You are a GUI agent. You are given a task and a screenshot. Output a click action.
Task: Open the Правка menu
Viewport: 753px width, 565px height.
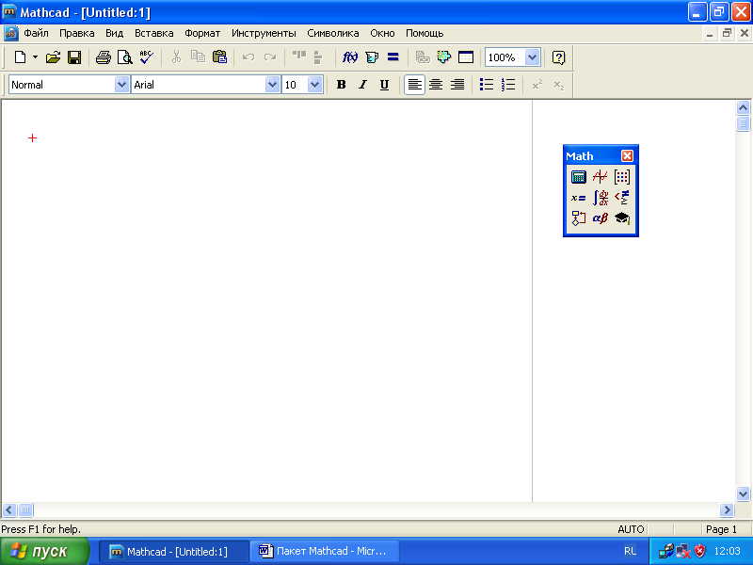click(77, 33)
